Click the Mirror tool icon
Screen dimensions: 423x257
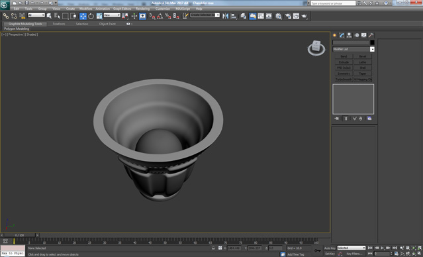[225, 16]
